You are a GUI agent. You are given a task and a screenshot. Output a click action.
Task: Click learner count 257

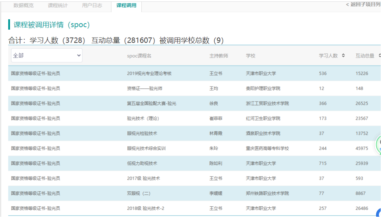323,208
